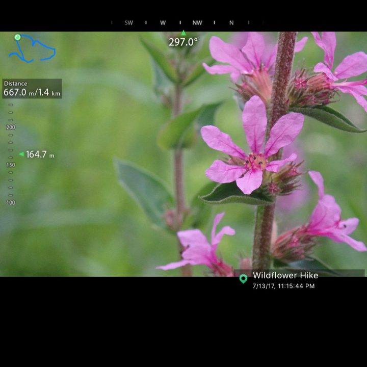Open the blue route track thumbnail
This screenshot has height=367, width=367.
pyautogui.click(x=32, y=48)
